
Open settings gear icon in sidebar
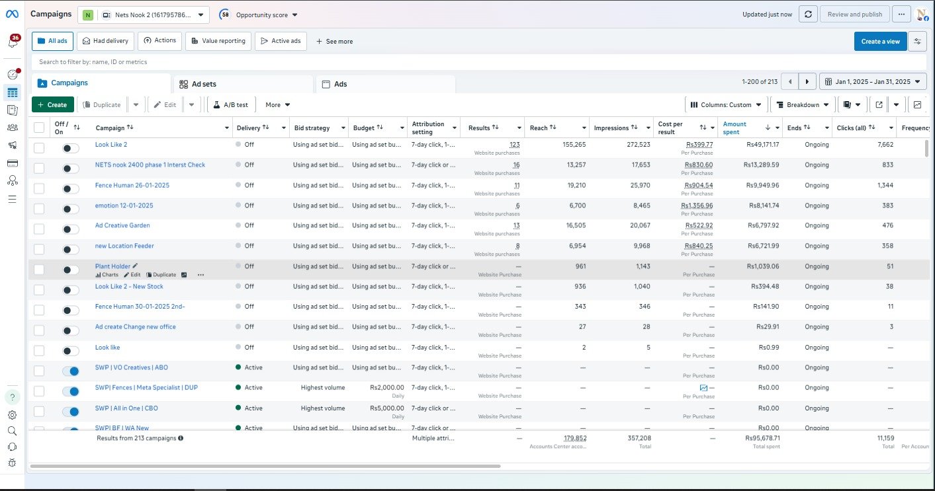pyautogui.click(x=13, y=415)
